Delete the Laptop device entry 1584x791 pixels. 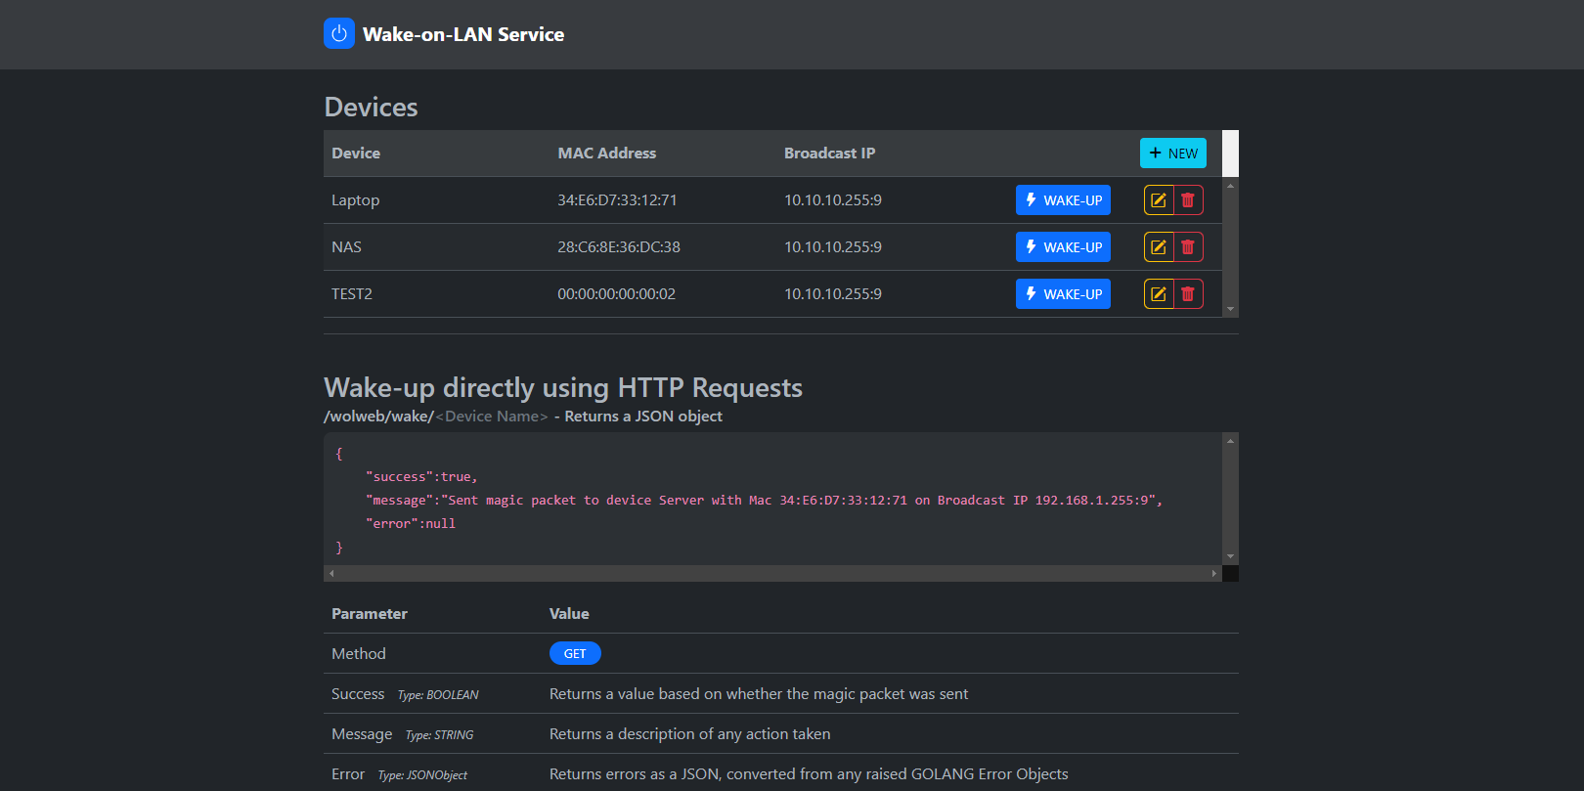pyautogui.click(x=1188, y=200)
